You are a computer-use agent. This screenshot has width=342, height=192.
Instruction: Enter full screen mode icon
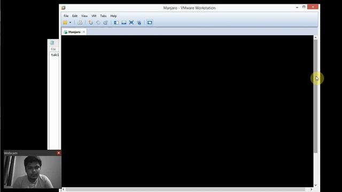[131, 22]
